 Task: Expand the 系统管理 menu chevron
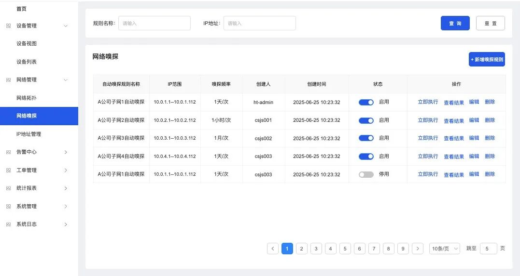click(66, 207)
